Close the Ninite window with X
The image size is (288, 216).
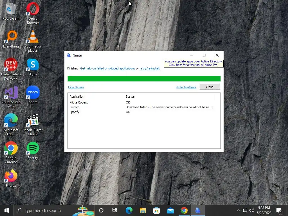pos(217,55)
